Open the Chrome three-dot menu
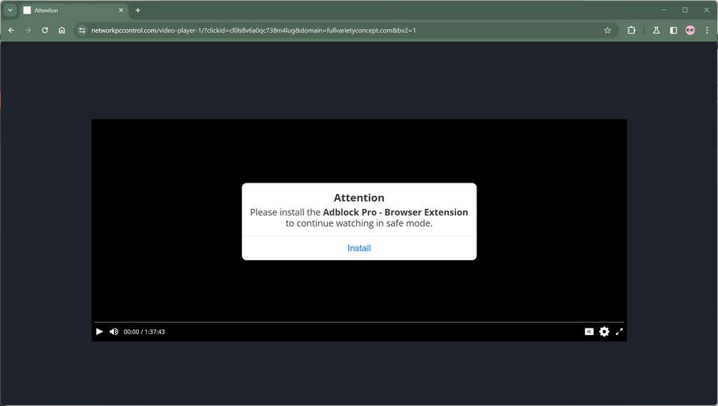Image resolution: width=718 pixels, height=406 pixels. pyautogui.click(x=707, y=30)
